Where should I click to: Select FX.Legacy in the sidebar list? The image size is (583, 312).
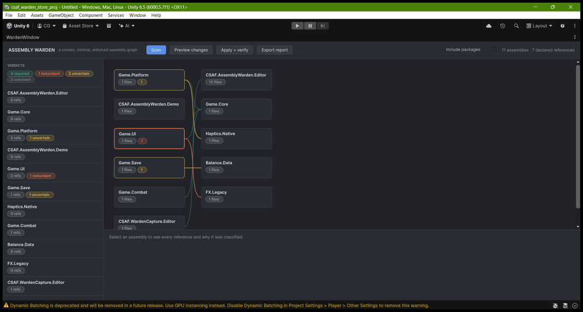(53, 267)
